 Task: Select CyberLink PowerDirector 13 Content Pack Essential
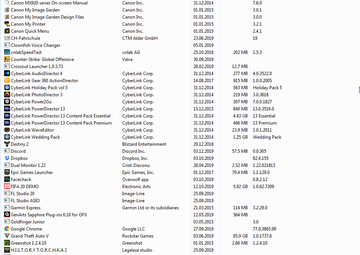[61, 116]
